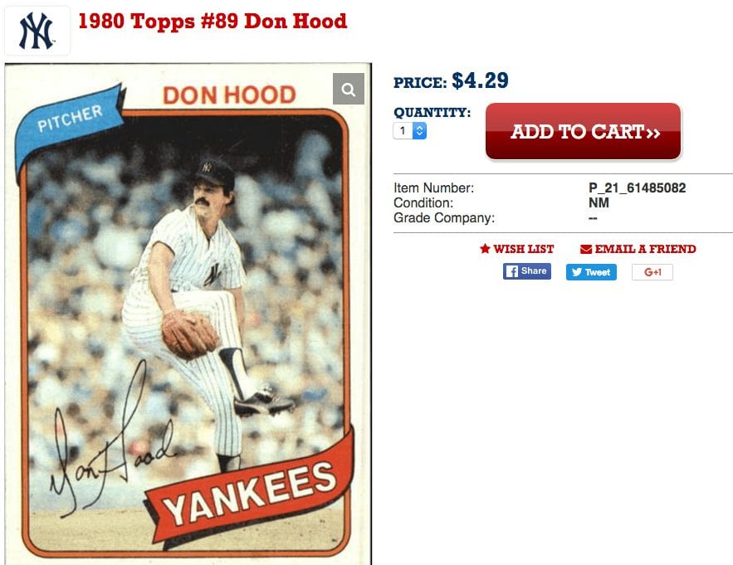Click the 1980 Topps #89 Don Hood title
733x565 pixels.
pyautogui.click(x=213, y=21)
